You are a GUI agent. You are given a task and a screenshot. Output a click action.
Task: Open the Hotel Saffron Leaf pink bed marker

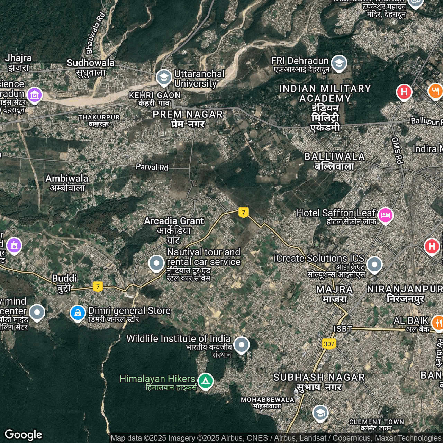point(385,215)
